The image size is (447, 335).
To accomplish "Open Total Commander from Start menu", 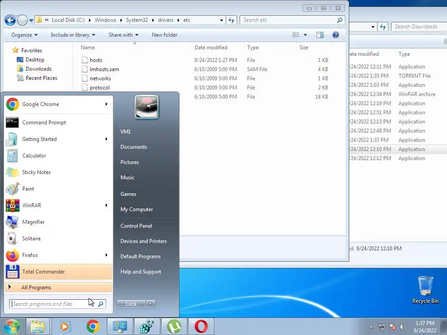I will (58, 271).
